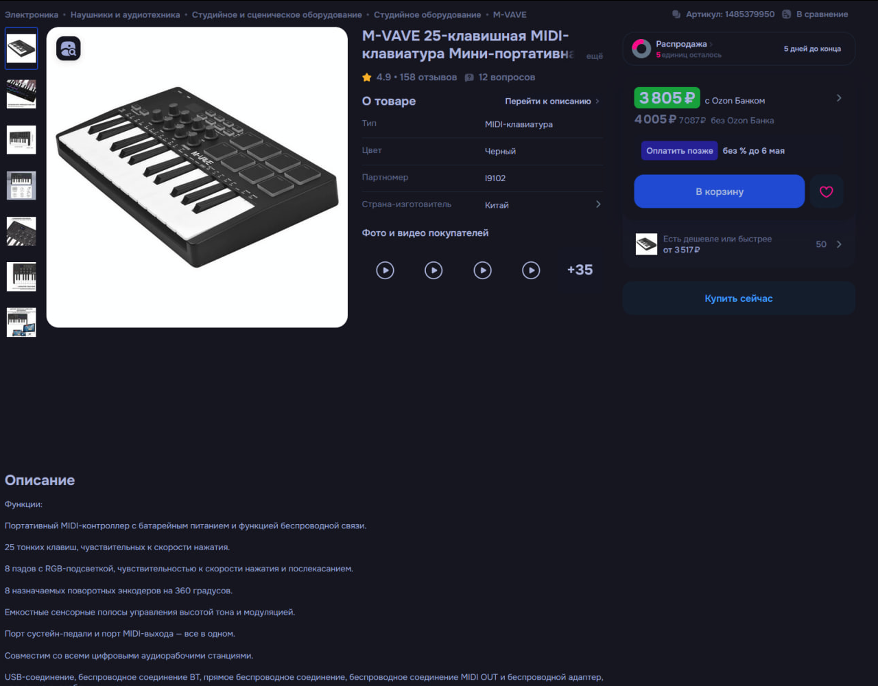Select the second product thumbnail

21,94
